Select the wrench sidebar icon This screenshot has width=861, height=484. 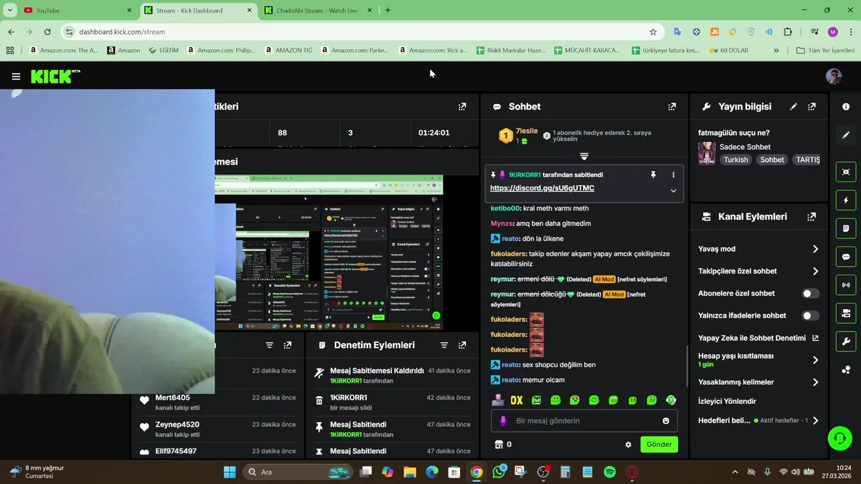pos(846,341)
